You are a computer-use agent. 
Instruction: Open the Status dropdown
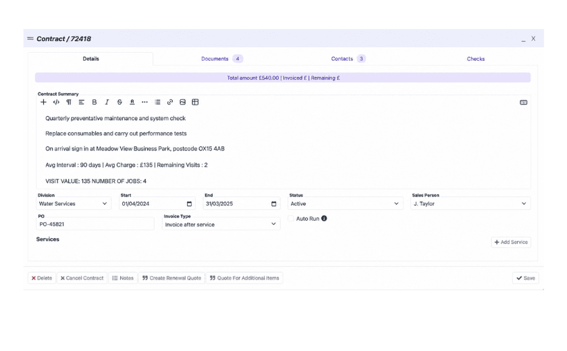pos(346,204)
